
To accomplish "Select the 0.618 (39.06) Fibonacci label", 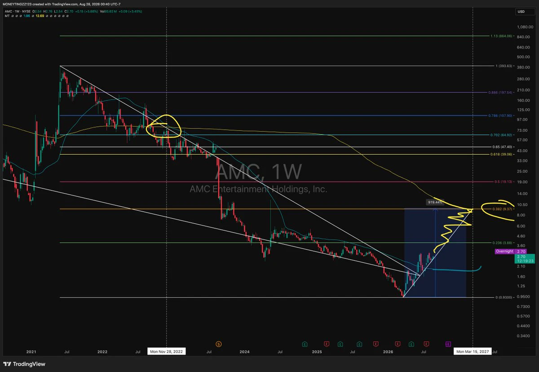I will click(502, 154).
